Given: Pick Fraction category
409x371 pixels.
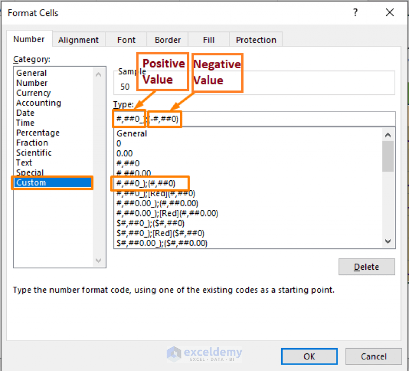Looking at the screenshot, I should point(32,142).
